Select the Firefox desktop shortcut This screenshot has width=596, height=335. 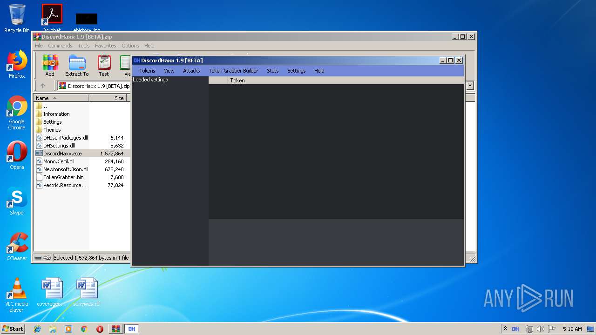coord(17,64)
